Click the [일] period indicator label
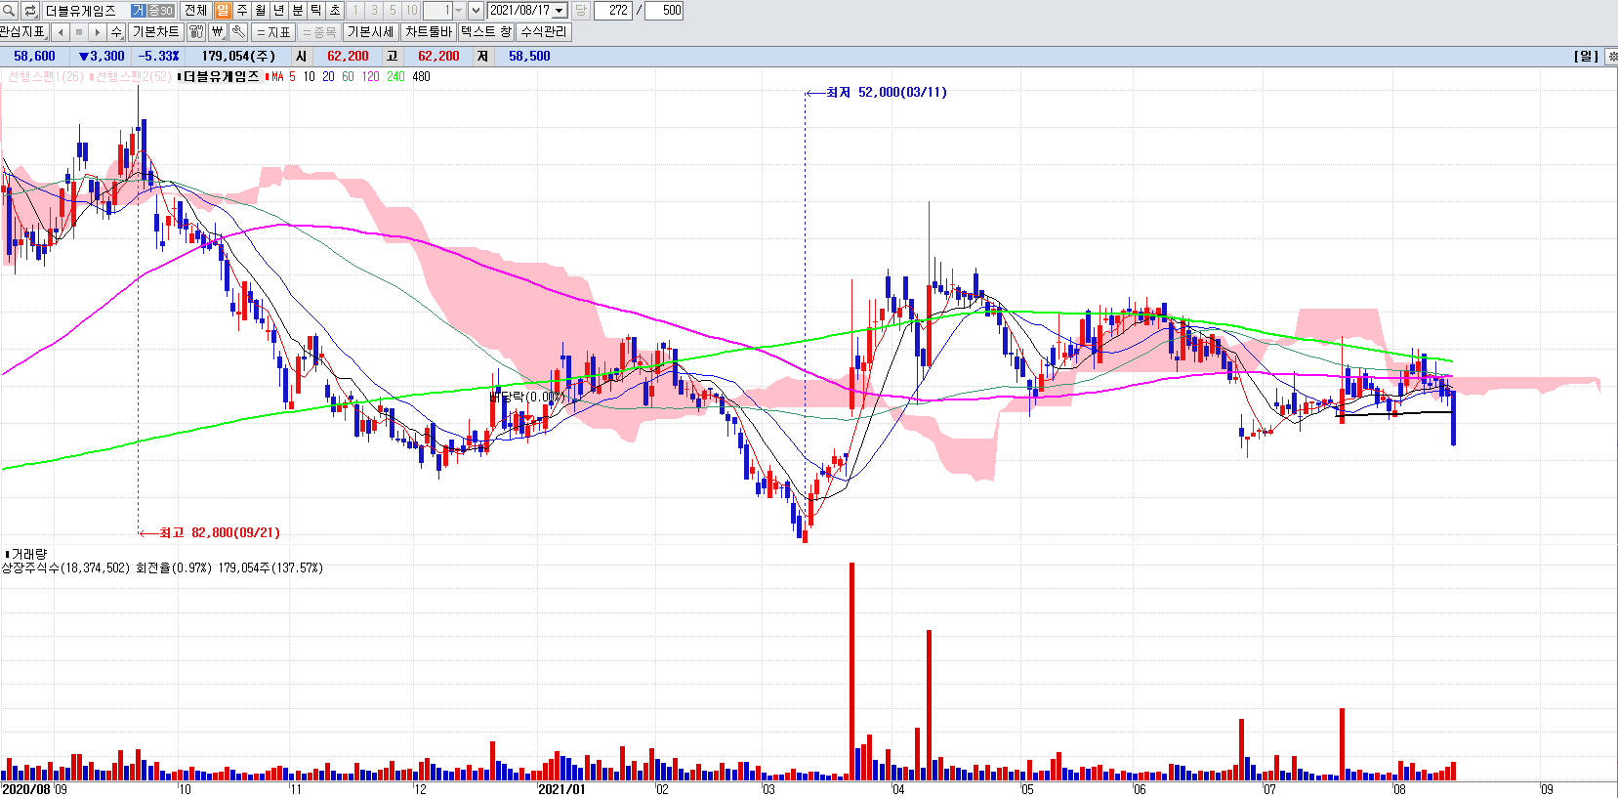The height and width of the screenshot is (798, 1618). (1587, 57)
